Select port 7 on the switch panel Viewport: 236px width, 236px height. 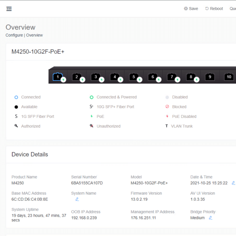click(172, 77)
